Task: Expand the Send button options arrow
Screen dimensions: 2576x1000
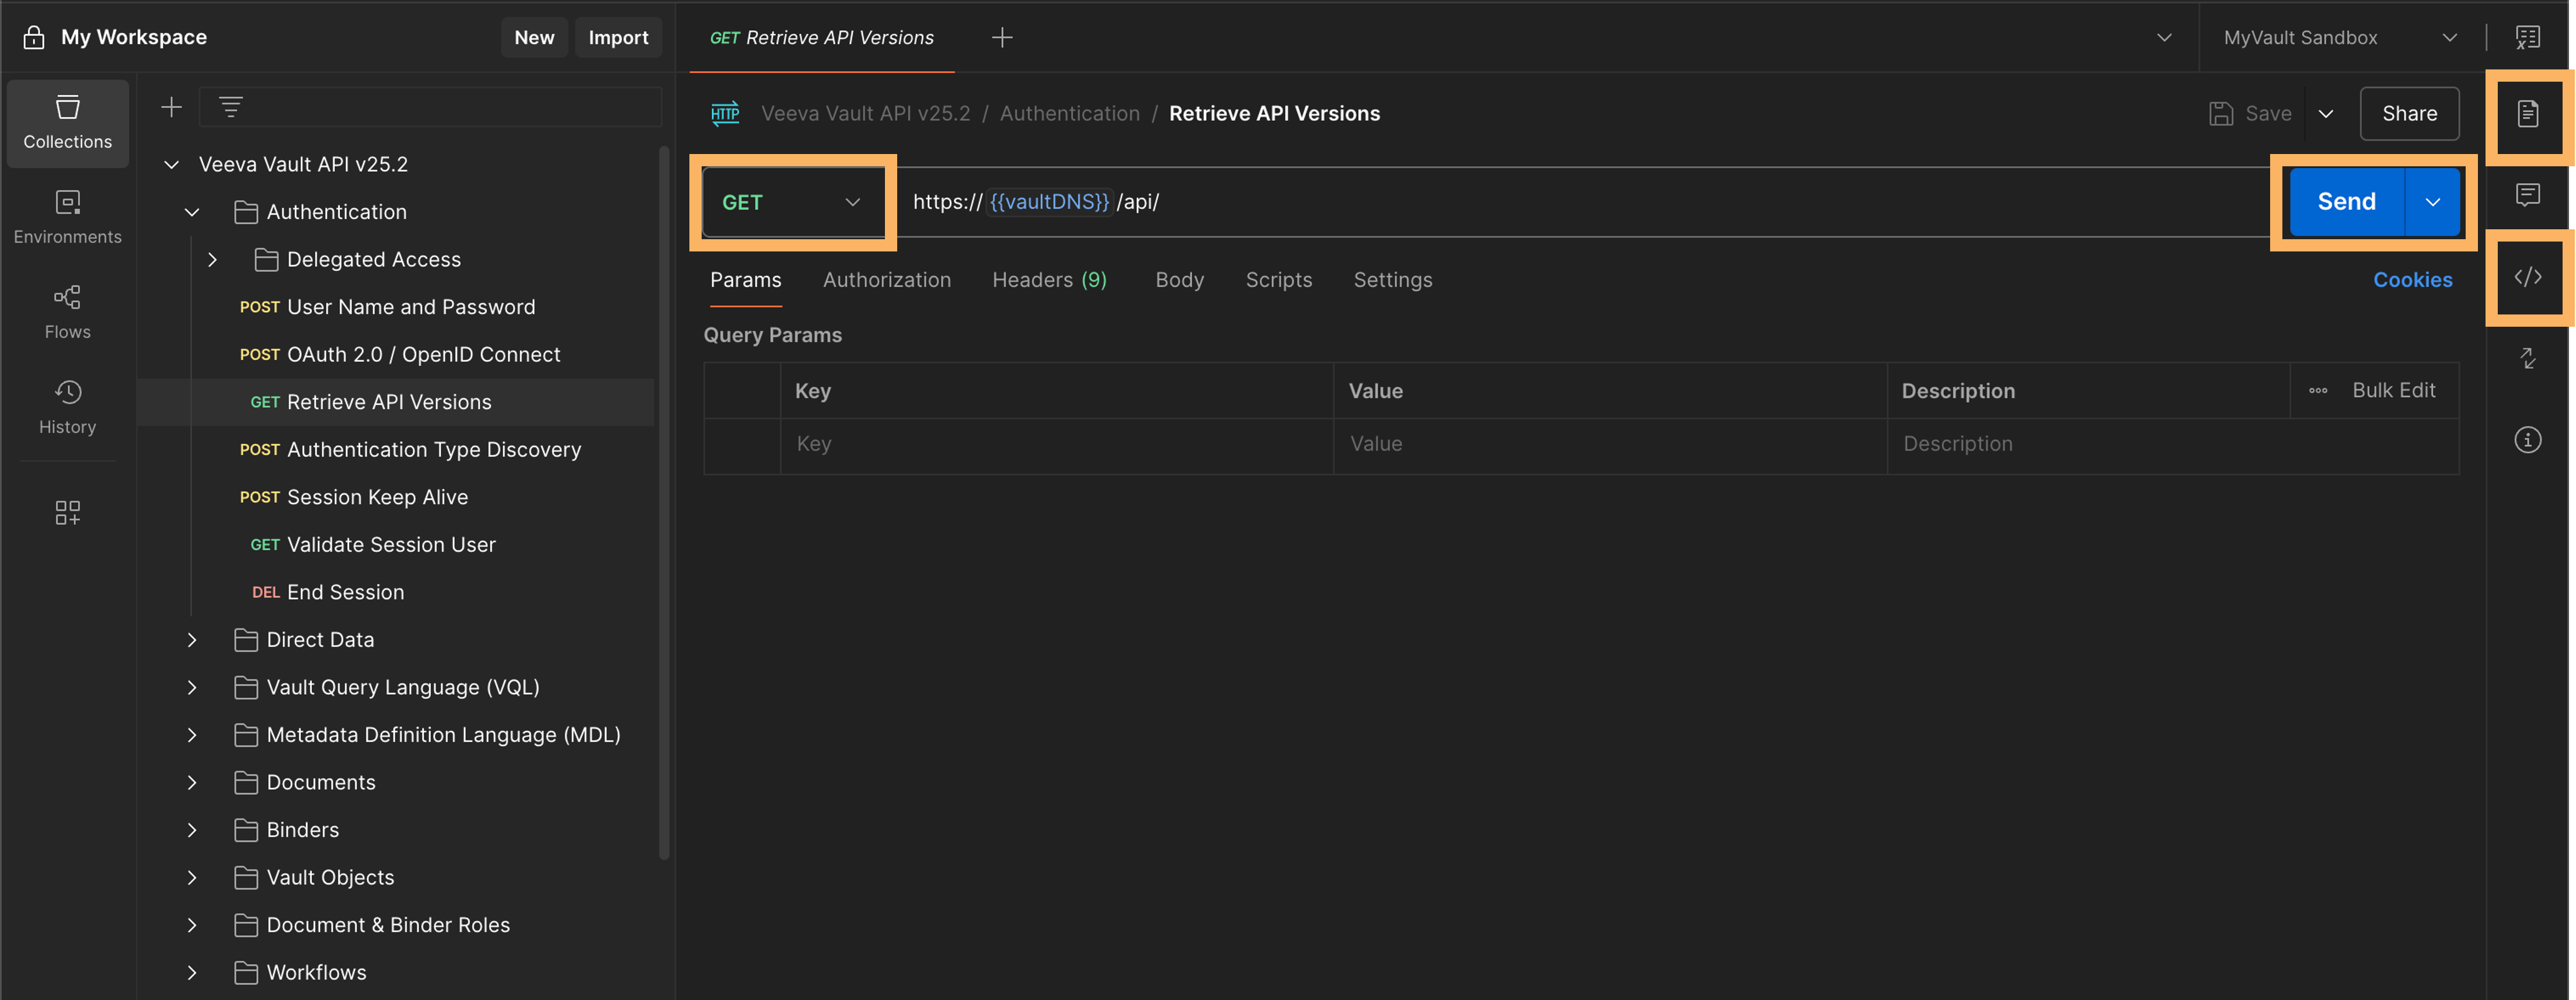Action: [x=2432, y=202]
